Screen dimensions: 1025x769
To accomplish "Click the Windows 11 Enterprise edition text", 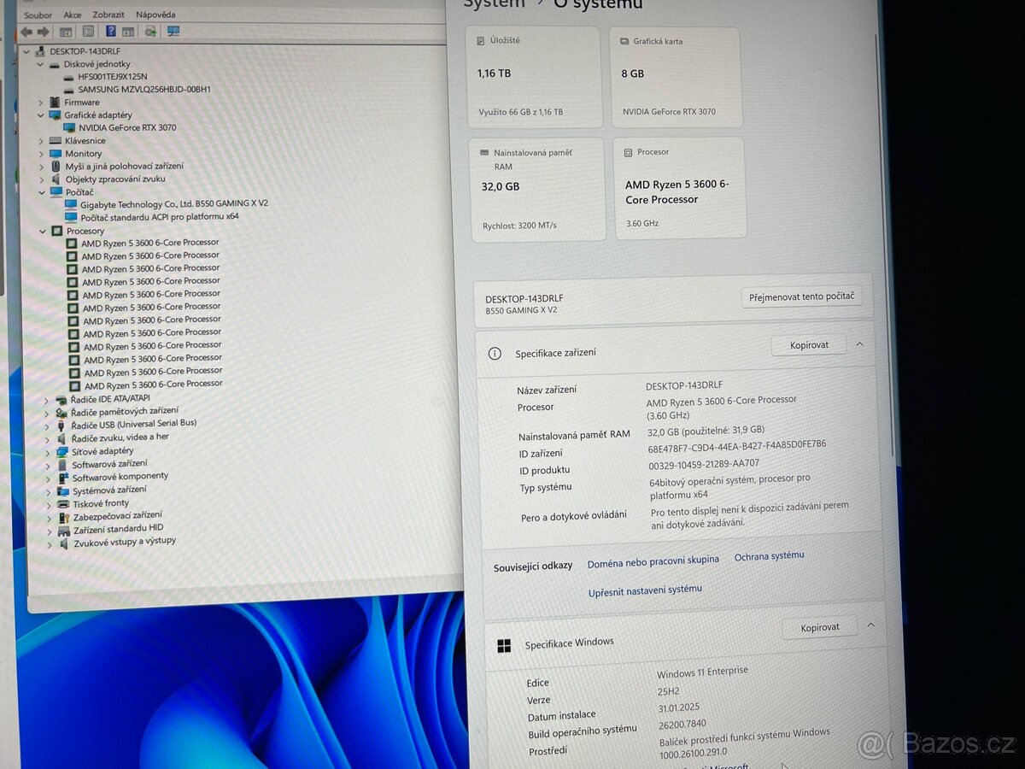I will [x=702, y=673].
